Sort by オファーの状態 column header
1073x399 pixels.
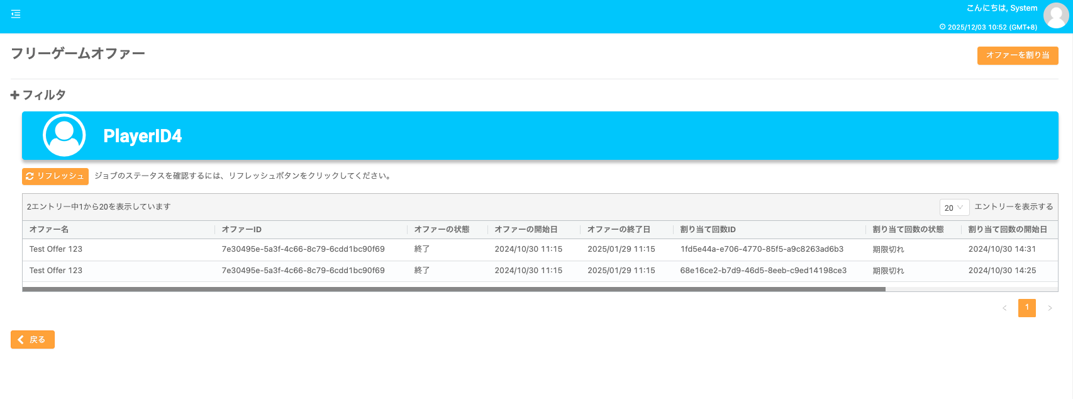(x=442, y=230)
